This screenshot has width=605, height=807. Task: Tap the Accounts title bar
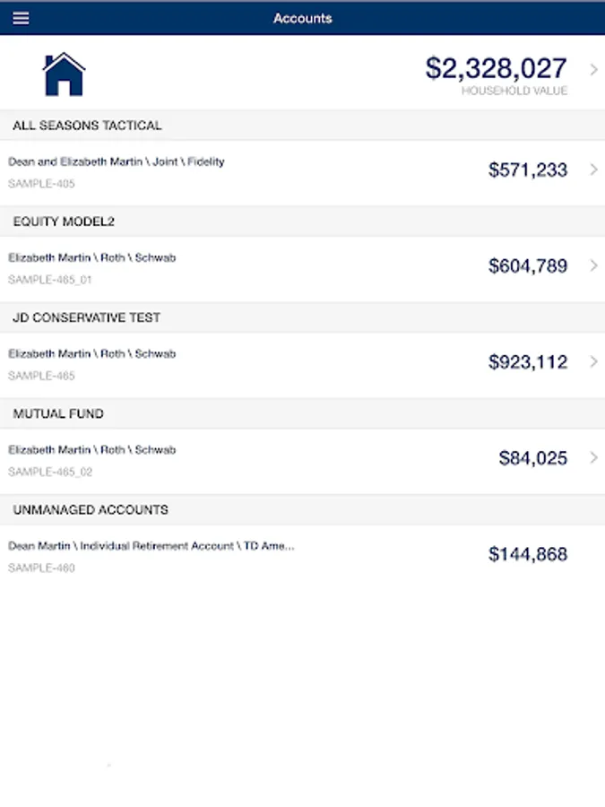click(x=302, y=18)
